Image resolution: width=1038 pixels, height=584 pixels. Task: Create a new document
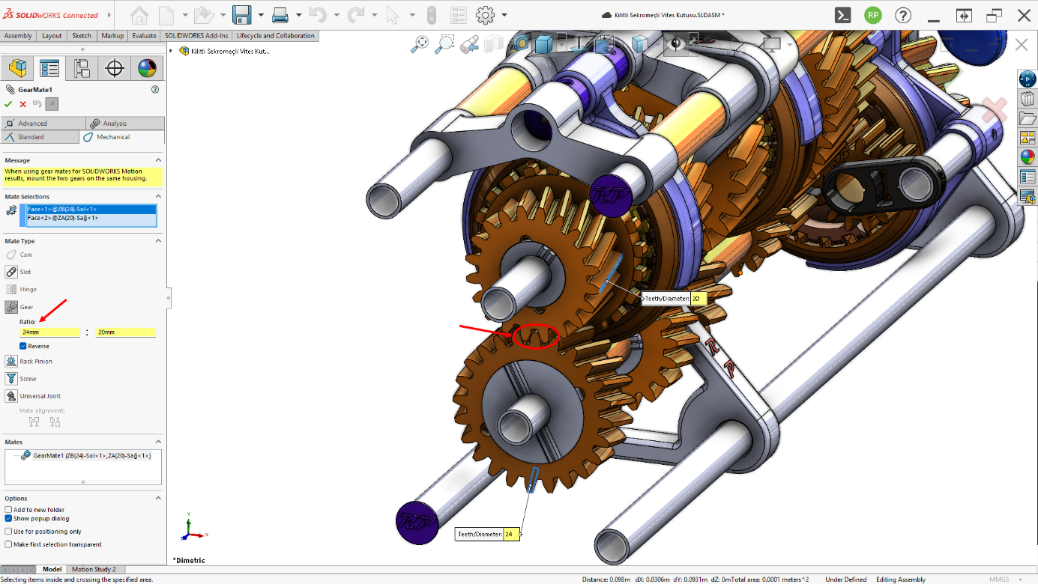[x=166, y=15]
